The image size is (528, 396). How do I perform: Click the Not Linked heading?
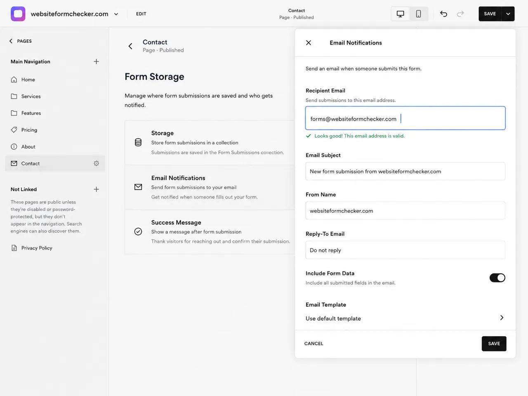[24, 189]
